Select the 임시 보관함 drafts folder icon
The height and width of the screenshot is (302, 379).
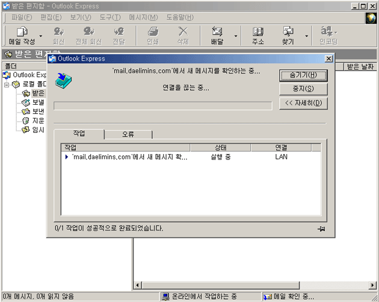tap(26, 130)
